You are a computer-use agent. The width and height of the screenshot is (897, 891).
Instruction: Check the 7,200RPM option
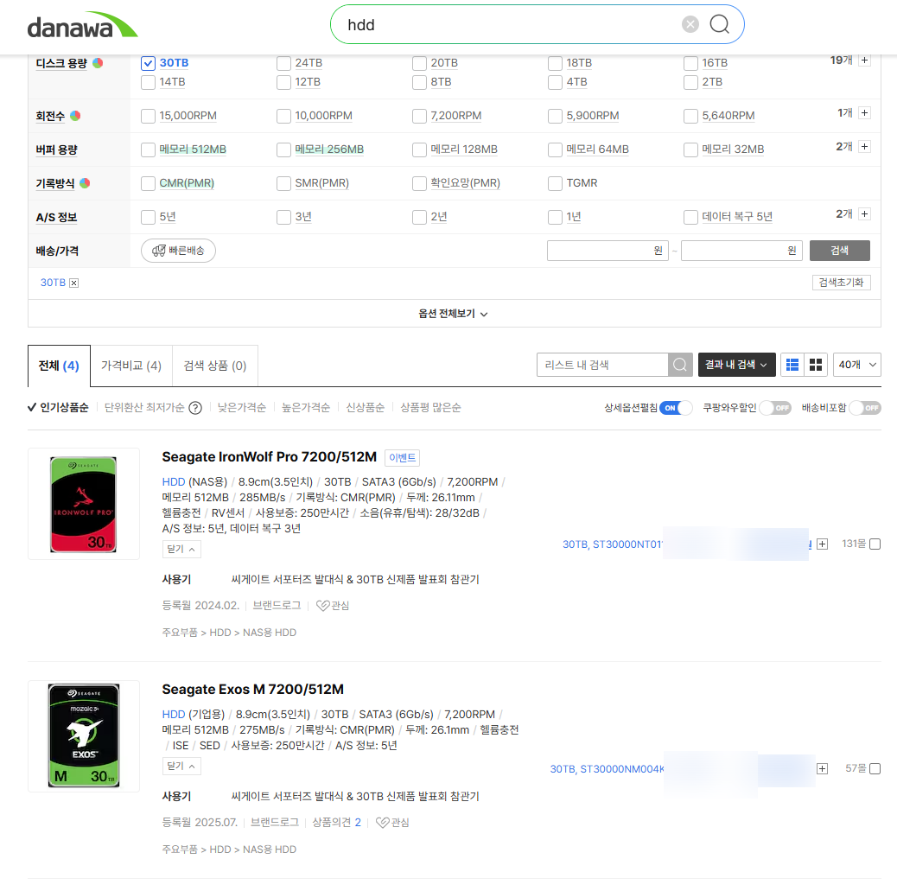pyautogui.click(x=419, y=116)
